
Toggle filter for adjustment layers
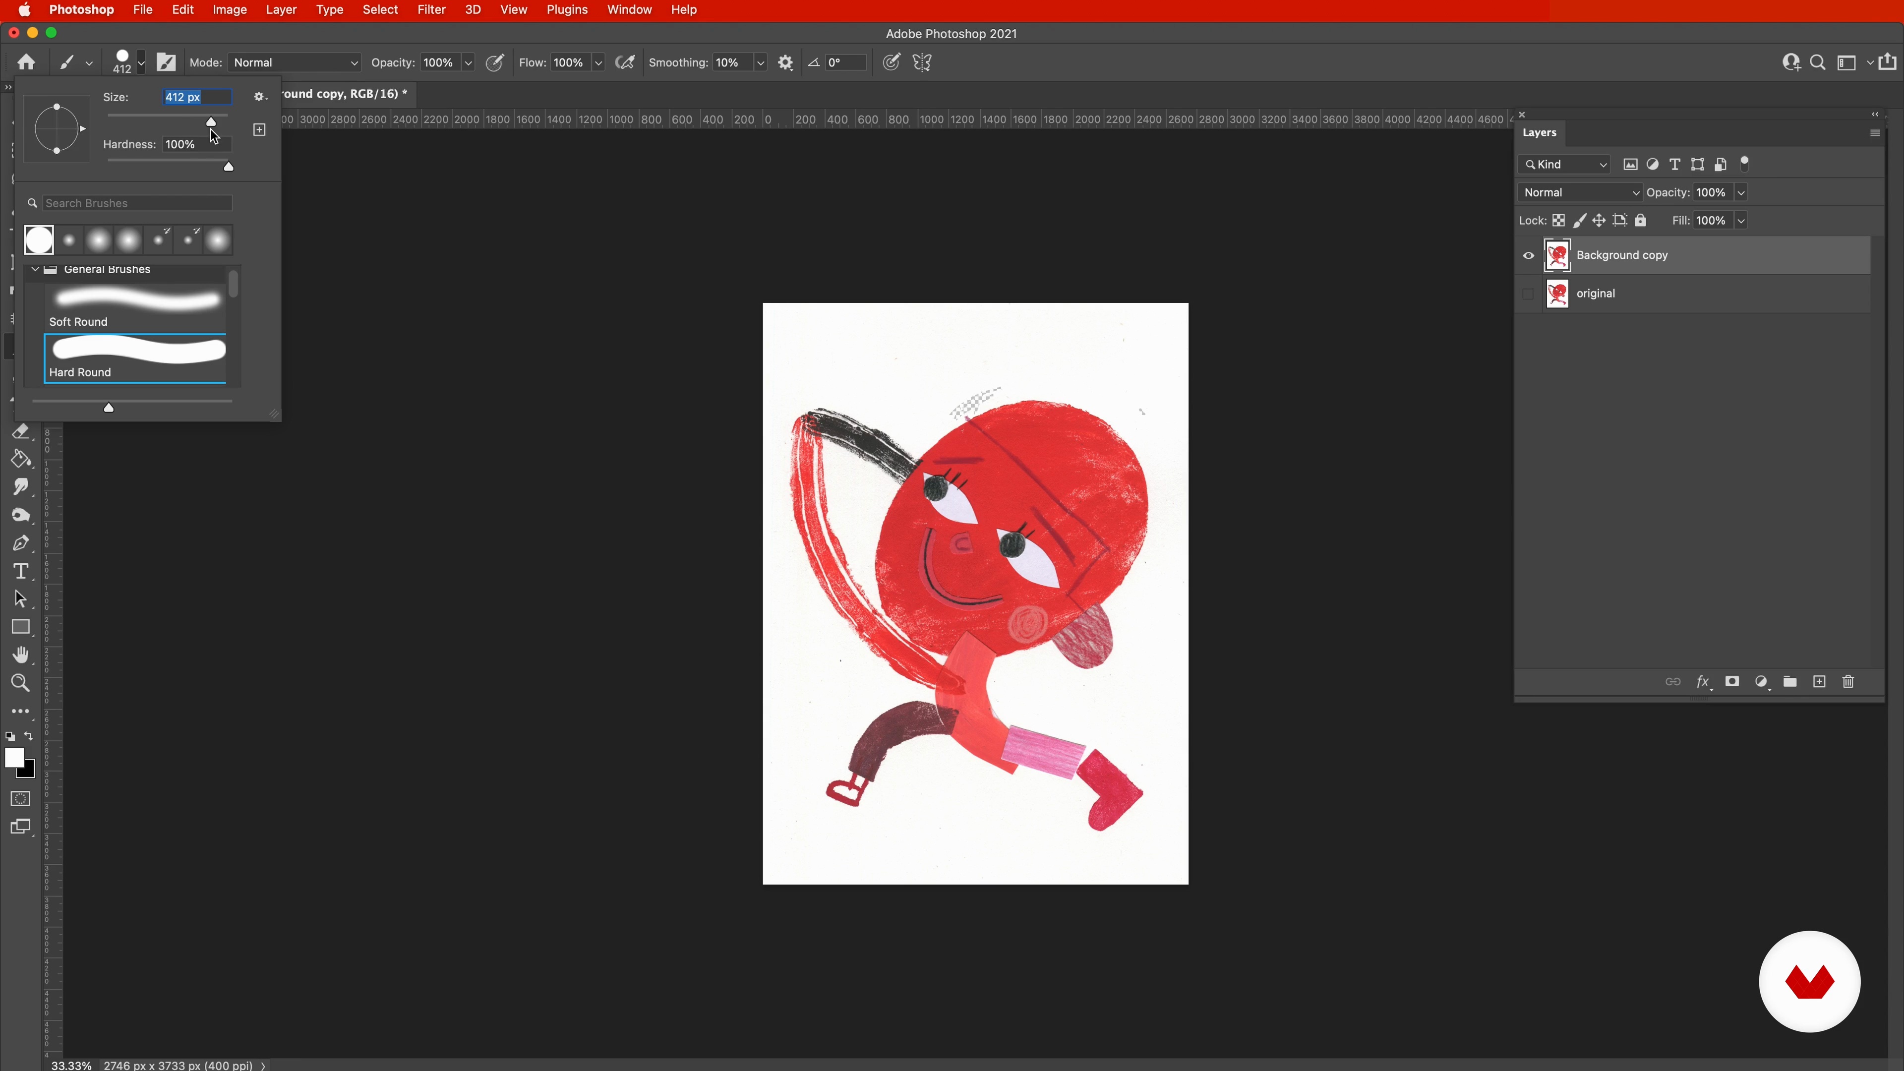pos(1653,164)
